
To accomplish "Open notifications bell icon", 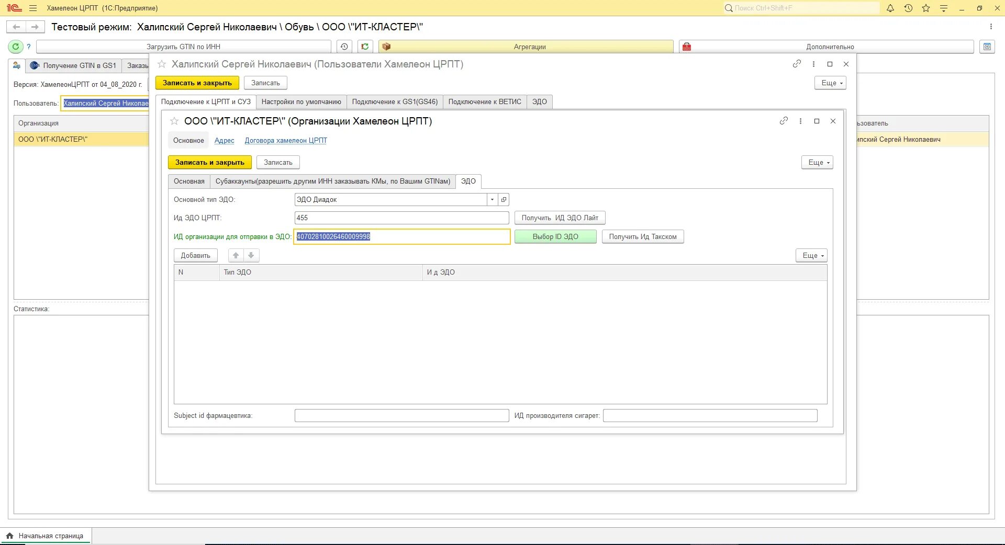I will pyautogui.click(x=890, y=8).
